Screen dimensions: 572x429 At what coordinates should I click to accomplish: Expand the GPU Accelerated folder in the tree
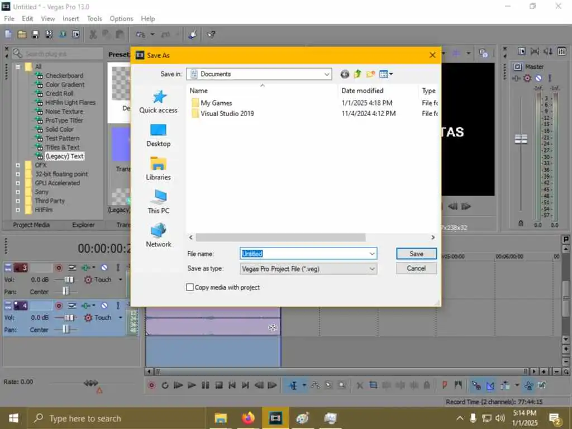tap(17, 183)
